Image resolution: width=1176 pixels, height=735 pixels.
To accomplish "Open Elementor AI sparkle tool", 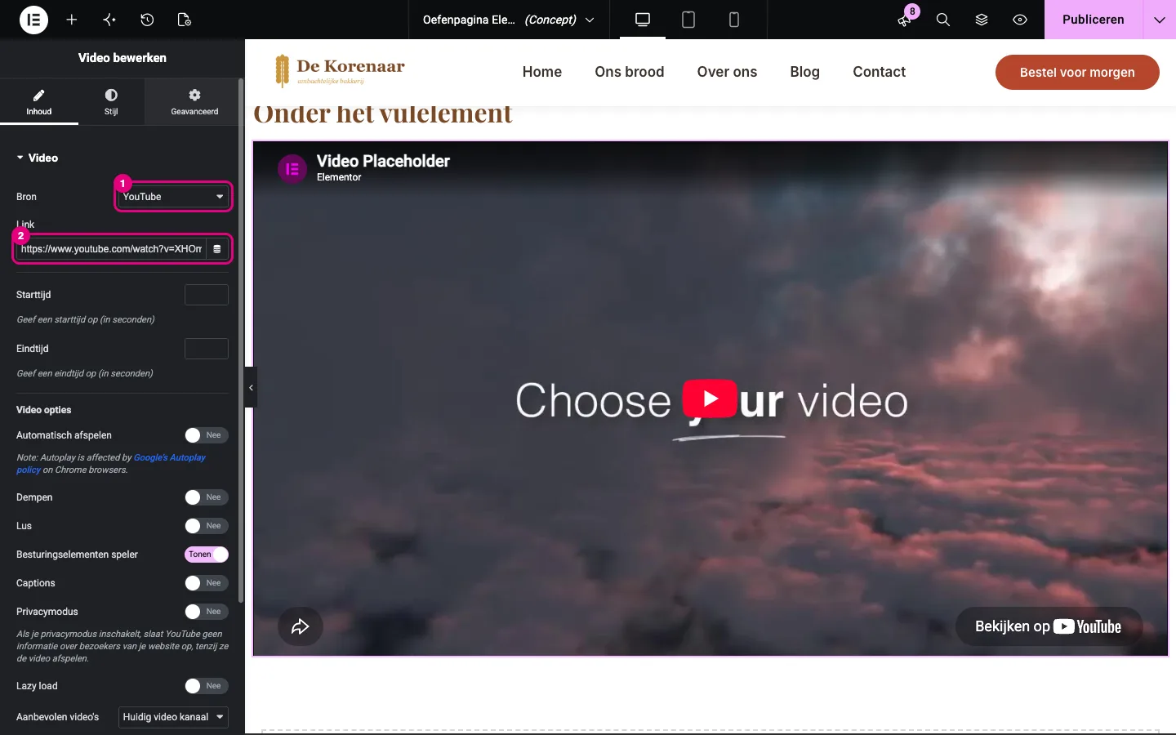I will tap(109, 20).
